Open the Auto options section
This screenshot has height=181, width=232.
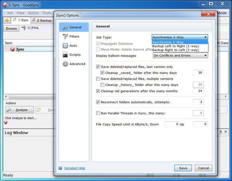coord(74,45)
